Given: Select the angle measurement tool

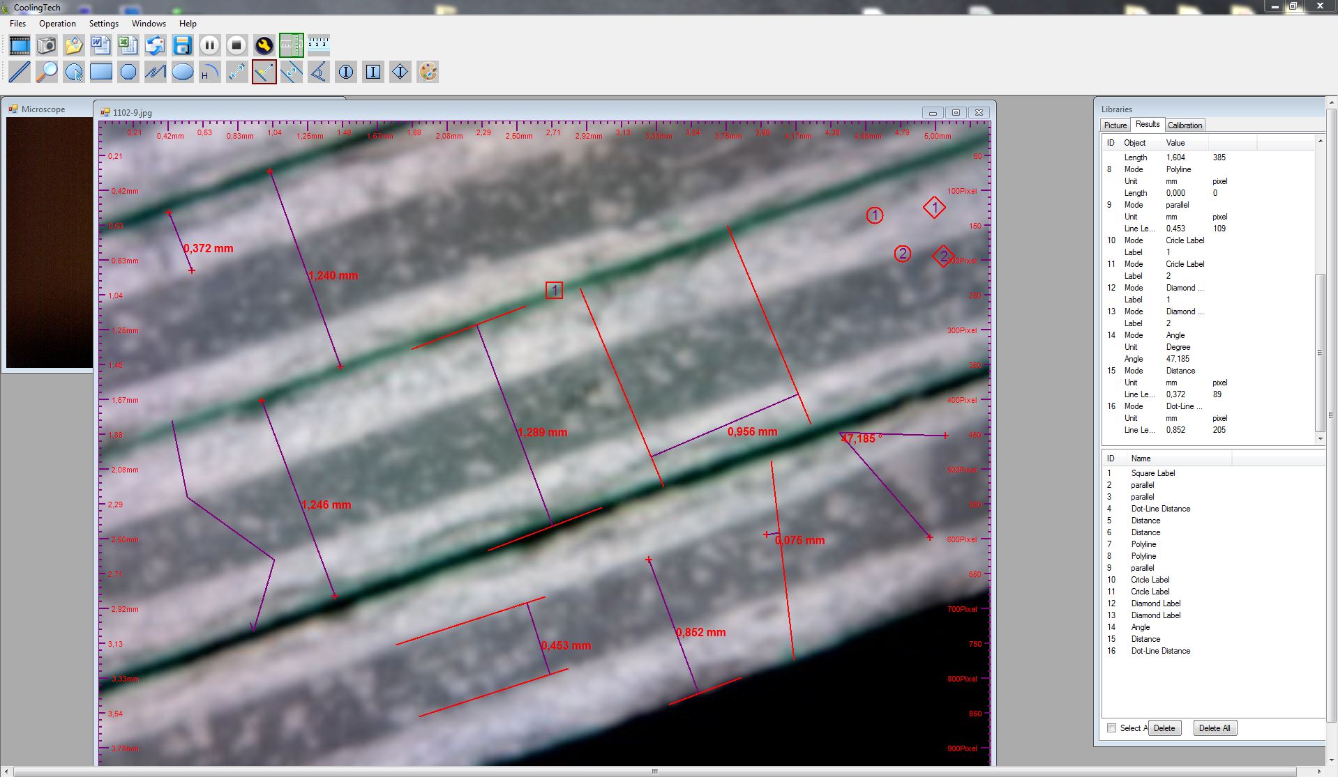Looking at the screenshot, I should click(x=319, y=72).
